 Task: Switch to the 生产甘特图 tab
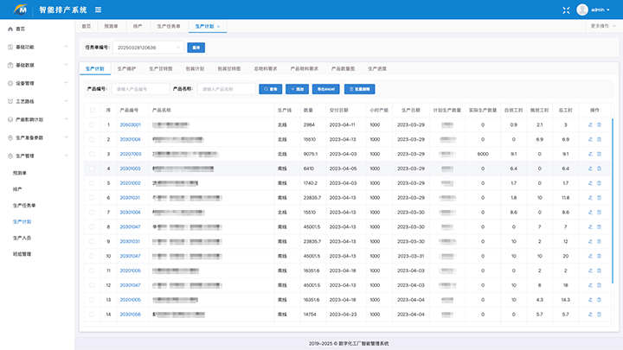click(x=160, y=67)
